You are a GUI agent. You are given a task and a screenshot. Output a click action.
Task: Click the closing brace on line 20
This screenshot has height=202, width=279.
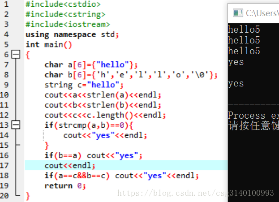28,196
